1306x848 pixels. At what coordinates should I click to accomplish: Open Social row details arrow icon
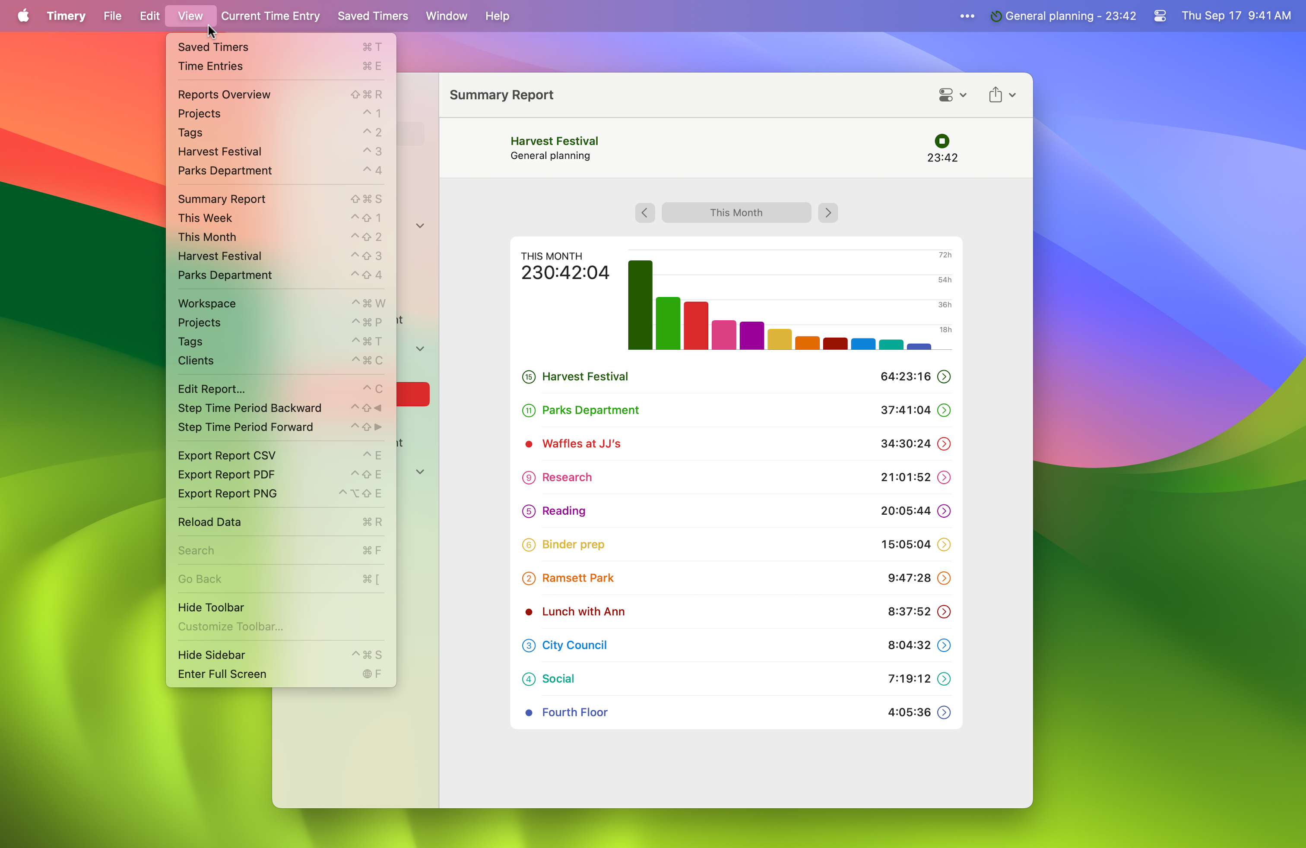(944, 679)
